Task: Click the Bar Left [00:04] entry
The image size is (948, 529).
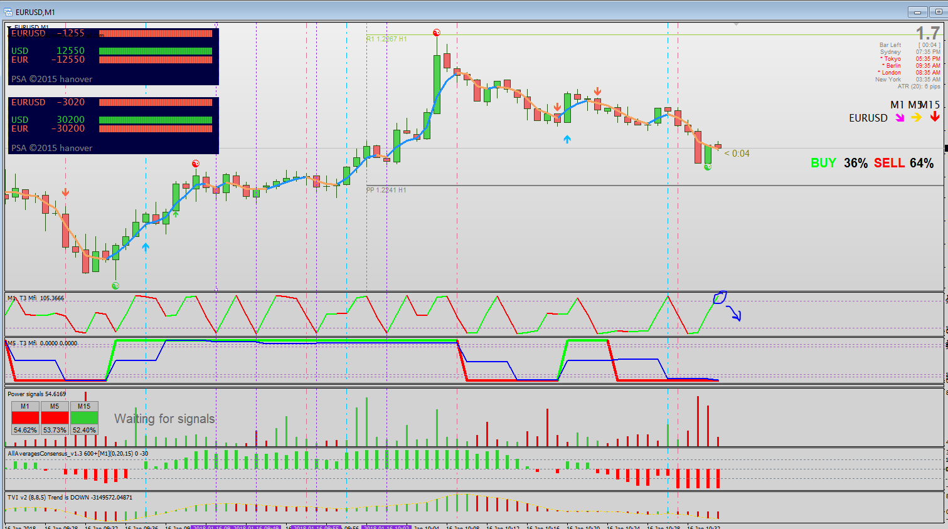Action: pos(910,45)
